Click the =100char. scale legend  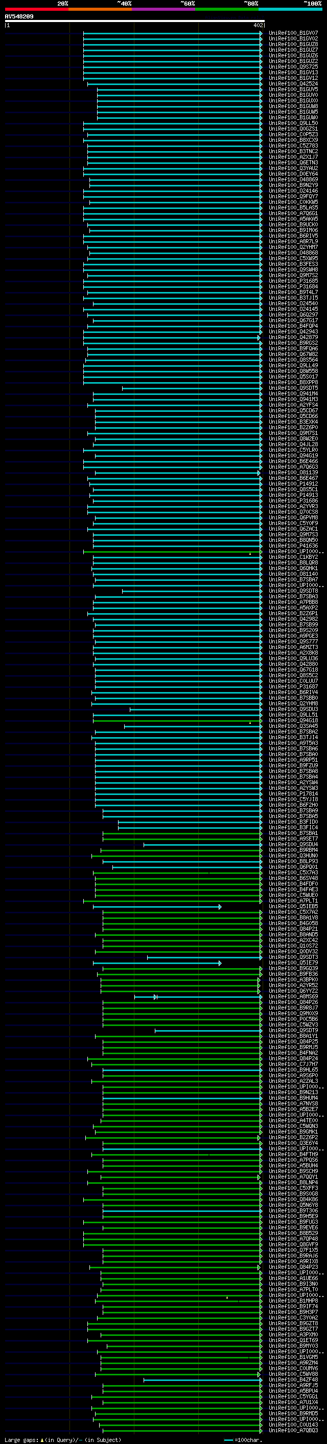(243, 1440)
